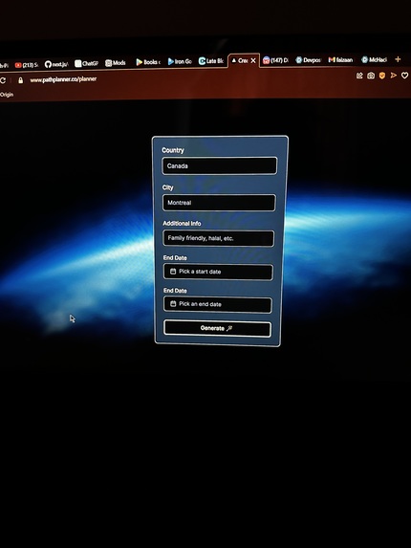Viewport: 411px width, 548px height.
Task: Switch to the McHacks tab
Action: pos(374,59)
